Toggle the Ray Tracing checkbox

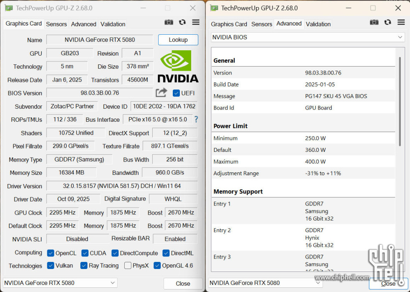coord(84,266)
